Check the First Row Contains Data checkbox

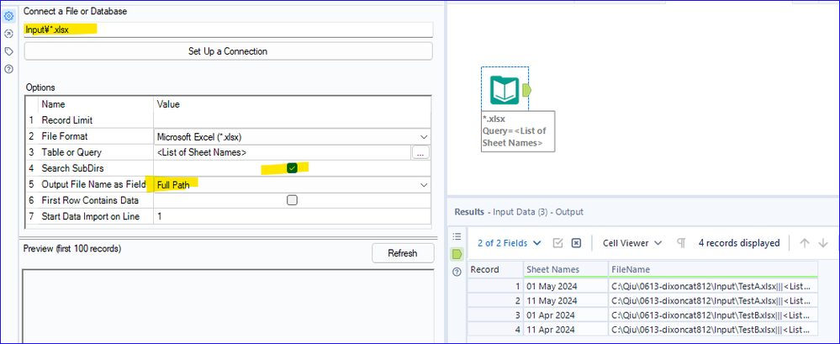click(292, 200)
